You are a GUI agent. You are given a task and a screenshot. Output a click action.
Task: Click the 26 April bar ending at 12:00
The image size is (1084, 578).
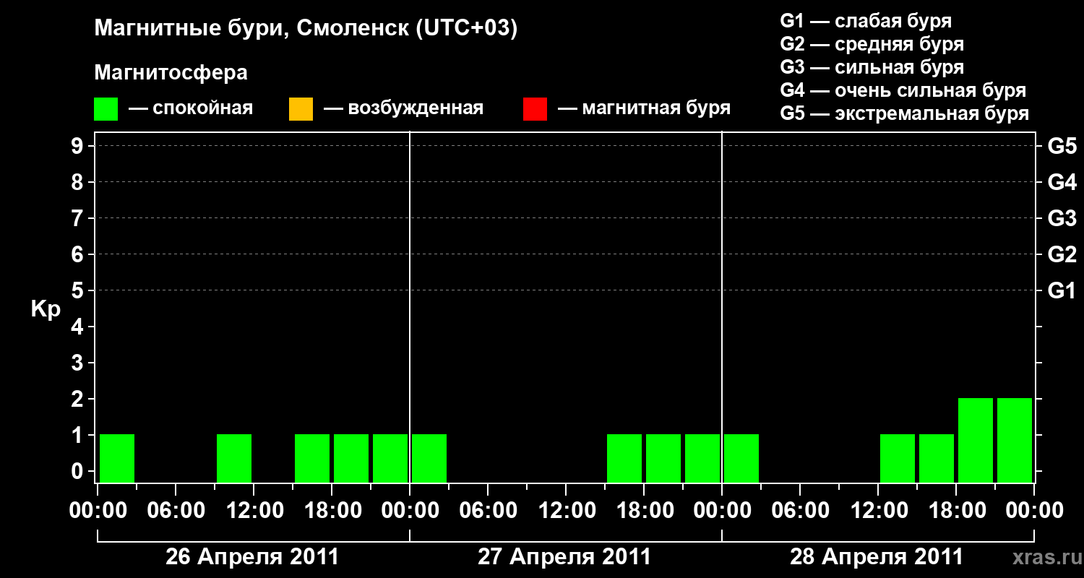click(x=234, y=458)
